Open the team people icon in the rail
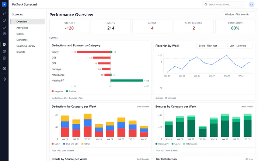258x161 pixels. [x=4, y=34]
